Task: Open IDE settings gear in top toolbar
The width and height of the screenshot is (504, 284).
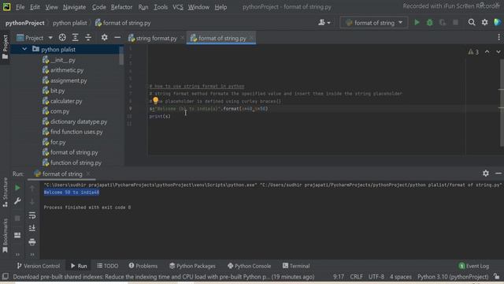Action: click(485, 22)
